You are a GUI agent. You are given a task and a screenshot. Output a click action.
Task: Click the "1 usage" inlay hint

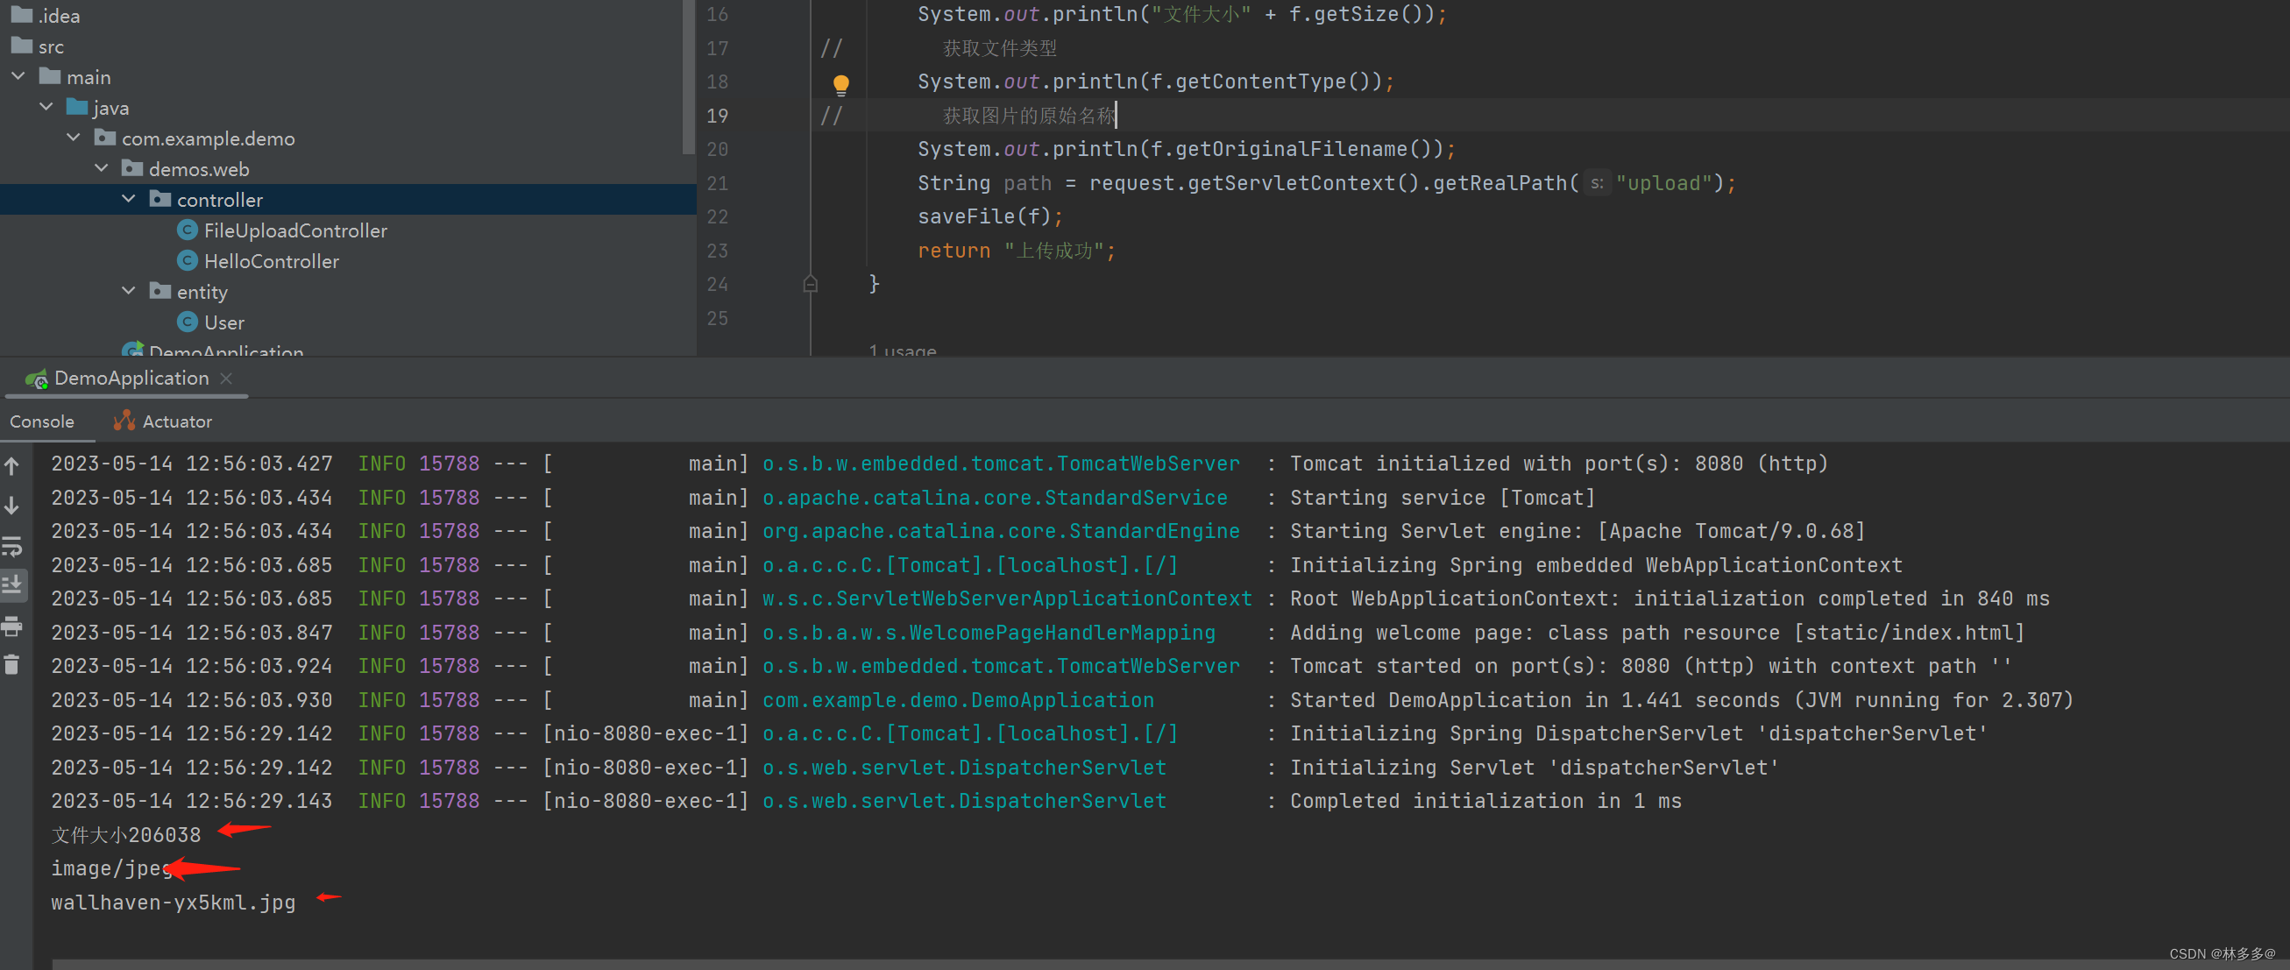[903, 350]
